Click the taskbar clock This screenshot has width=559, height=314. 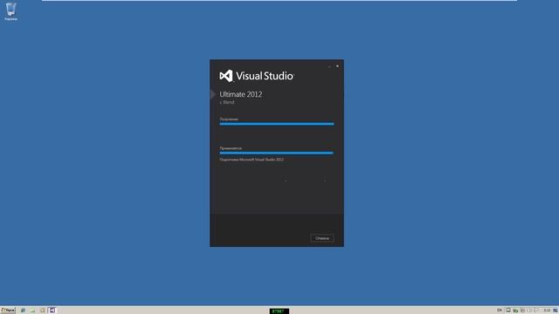[x=547, y=311]
